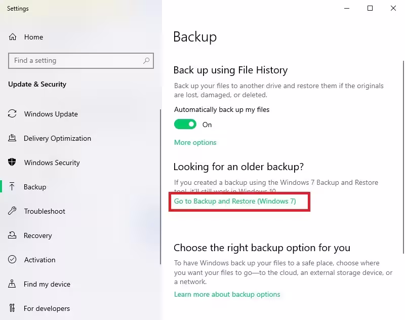Turn off automatic file backup toggle
Screen dimensions: 405x320
coord(185,125)
